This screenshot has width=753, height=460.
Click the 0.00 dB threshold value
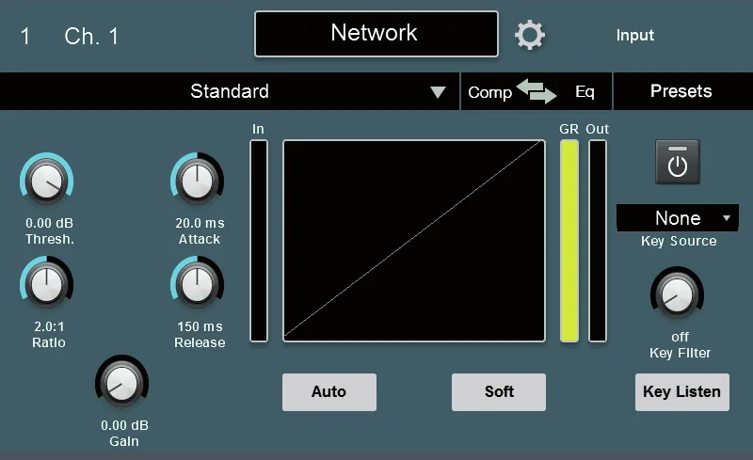click(x=50, y=223)
